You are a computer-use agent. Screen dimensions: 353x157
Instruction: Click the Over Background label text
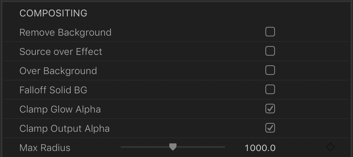click(58, 71)
